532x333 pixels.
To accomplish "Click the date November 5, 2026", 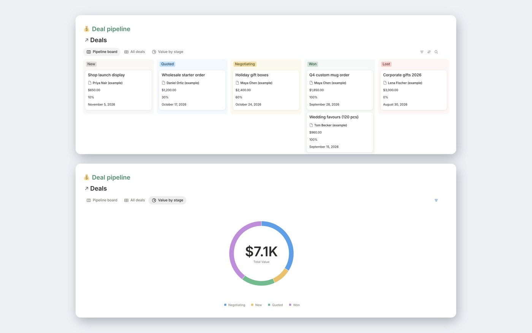I will tap(101, 104).
